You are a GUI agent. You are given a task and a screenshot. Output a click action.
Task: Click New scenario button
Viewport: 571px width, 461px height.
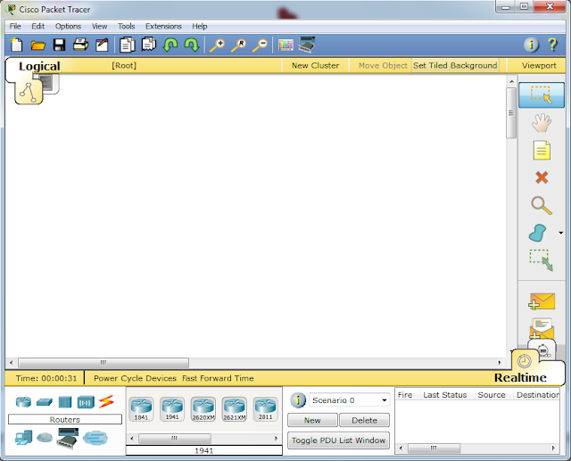(312, 420)
